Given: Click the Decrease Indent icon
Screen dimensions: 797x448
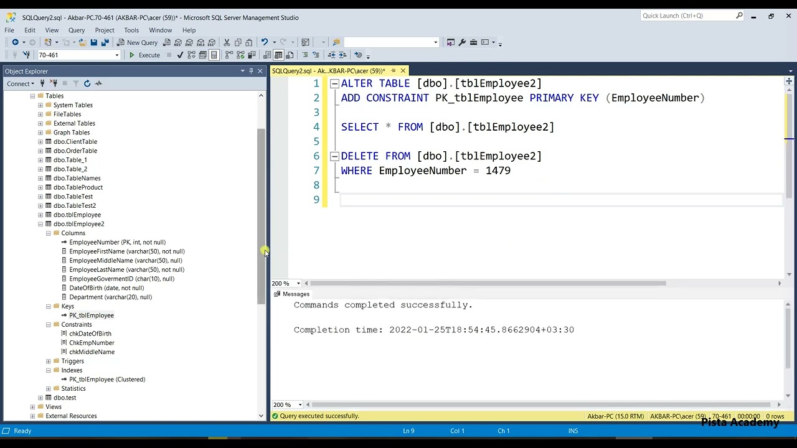Looking at the screenshot, I should point(331,55).
